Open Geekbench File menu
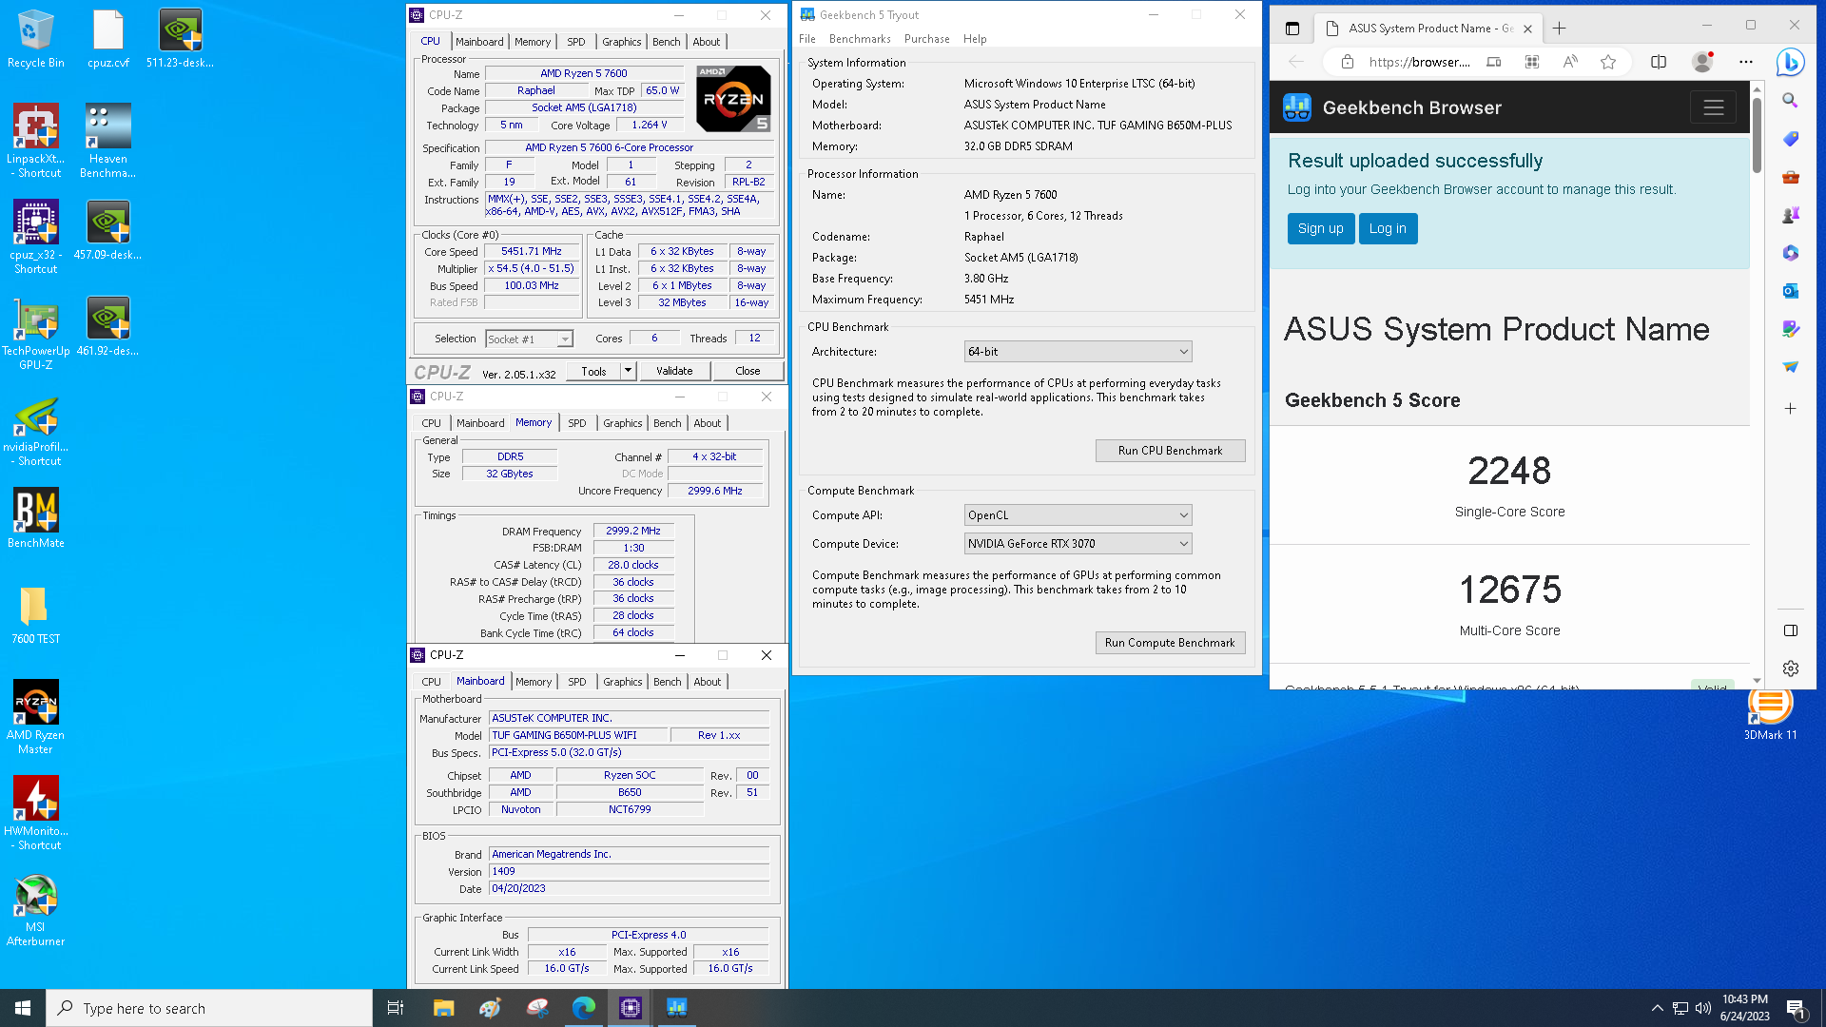The image size is (1826, 1027). [x=807, y=39]
